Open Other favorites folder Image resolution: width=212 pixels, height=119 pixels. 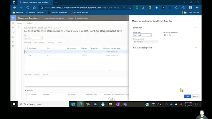192,12
